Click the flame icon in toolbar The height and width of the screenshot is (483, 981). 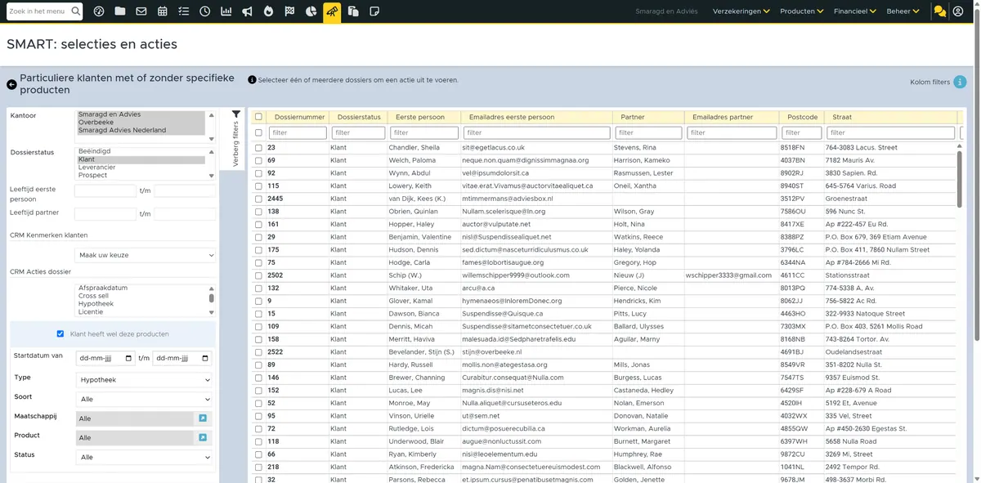(x=268, y=11)
